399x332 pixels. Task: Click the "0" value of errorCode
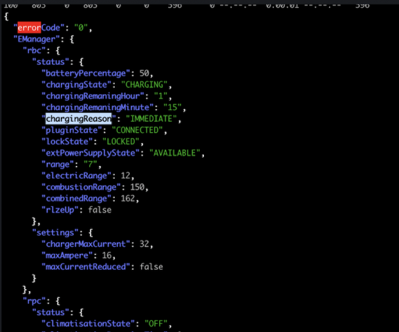(81, 28)
